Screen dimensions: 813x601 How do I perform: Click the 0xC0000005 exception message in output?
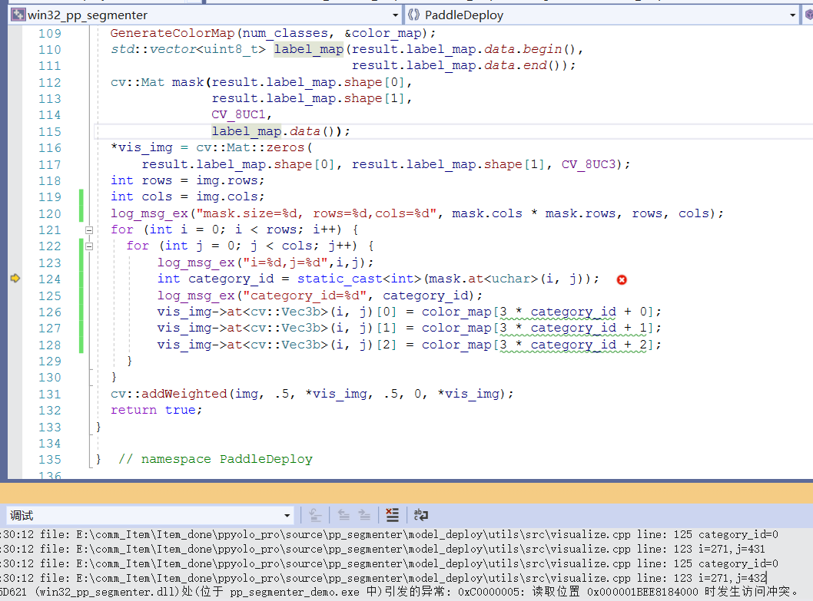click(x=400, y=592)
